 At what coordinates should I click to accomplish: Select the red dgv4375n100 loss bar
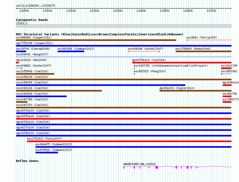point(124,119)
